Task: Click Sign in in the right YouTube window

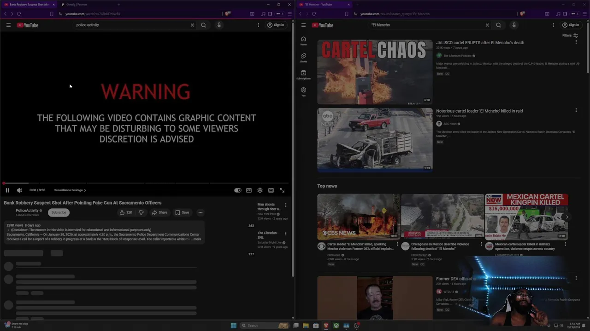Action: pyautogui.click(x=571, y=25)
